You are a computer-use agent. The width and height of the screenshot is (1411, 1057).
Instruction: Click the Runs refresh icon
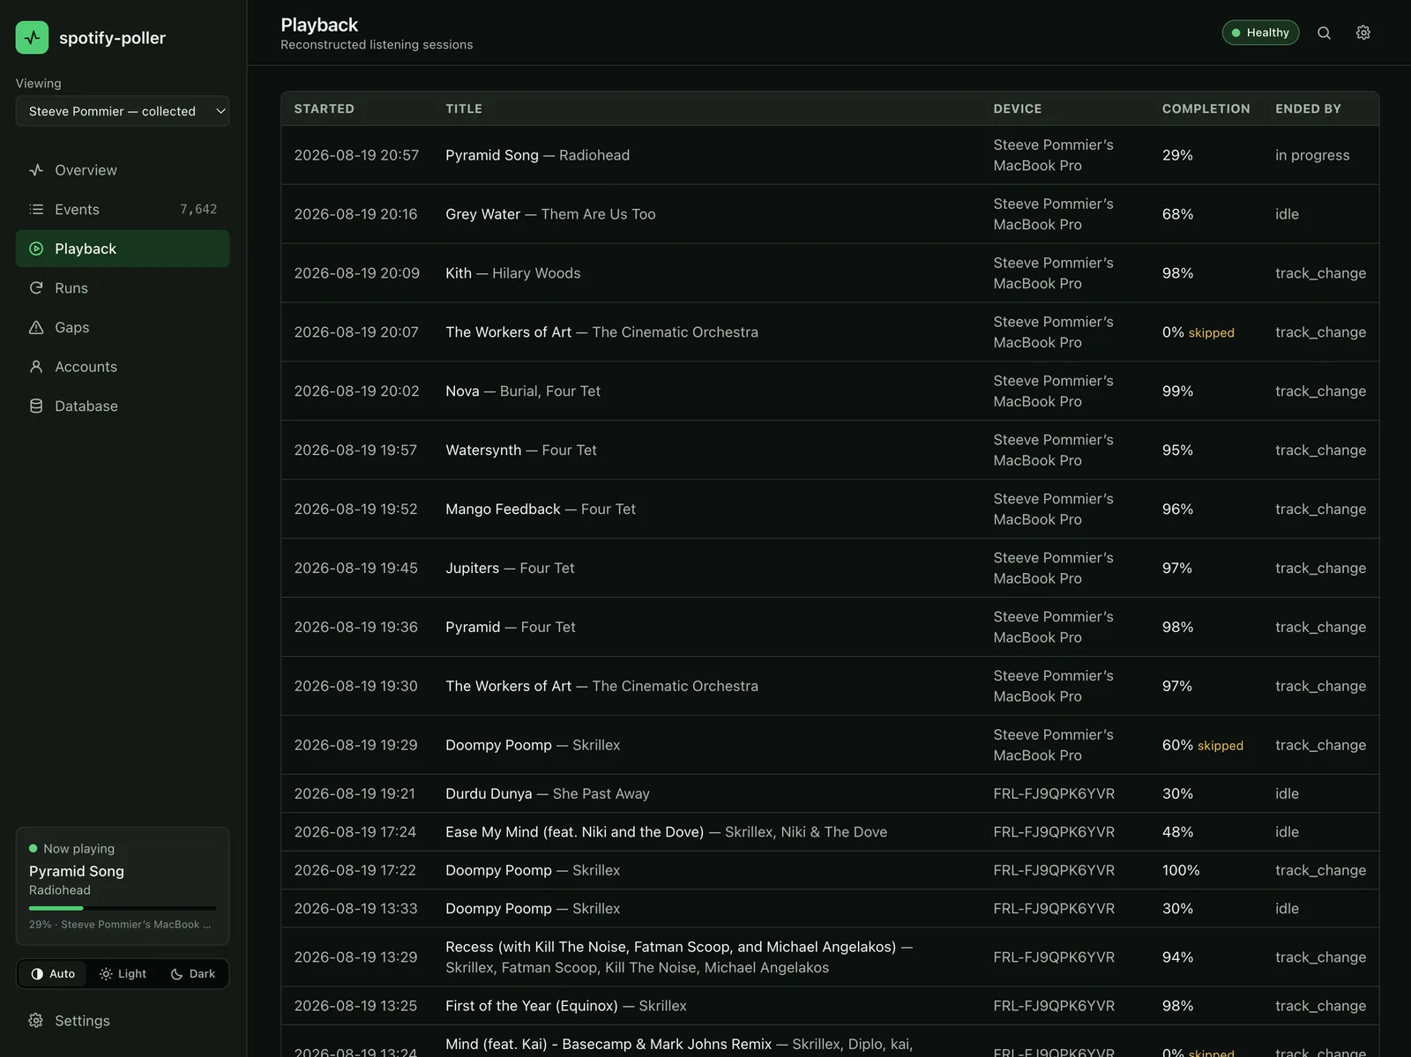(x=36, y=288)
